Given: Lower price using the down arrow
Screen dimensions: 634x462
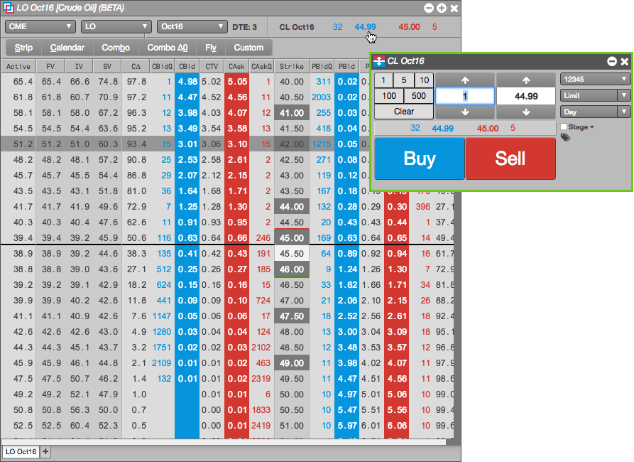Looking at the screenshot, I should point(526,112).
